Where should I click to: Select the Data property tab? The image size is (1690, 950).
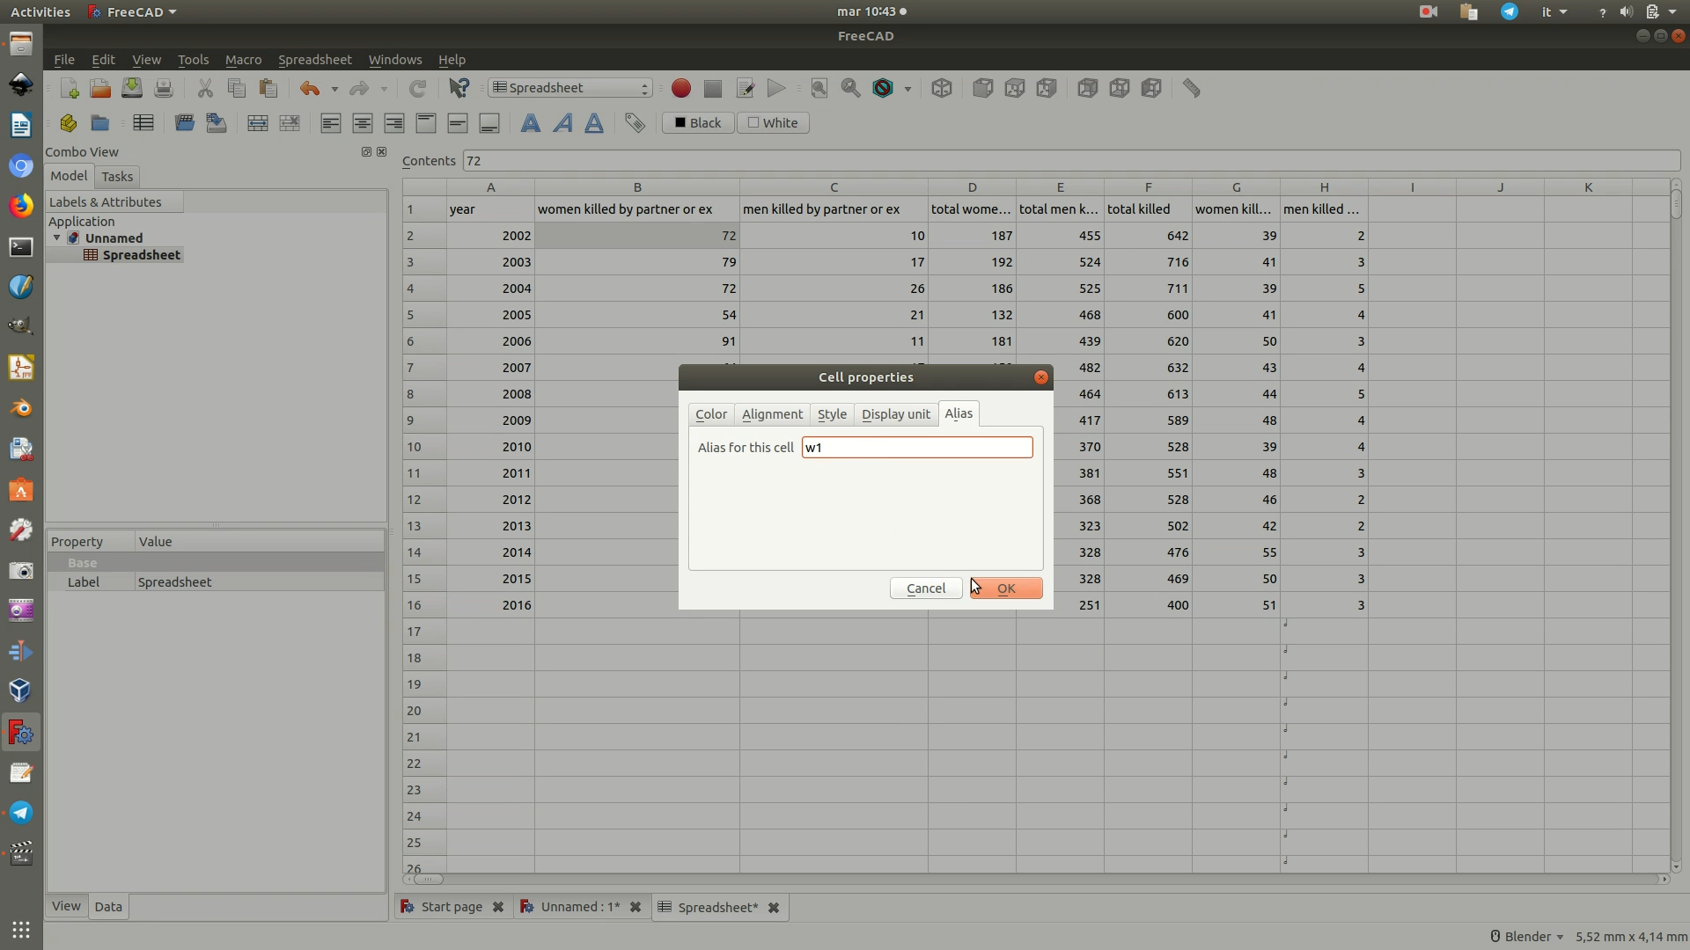click(108, 907)
